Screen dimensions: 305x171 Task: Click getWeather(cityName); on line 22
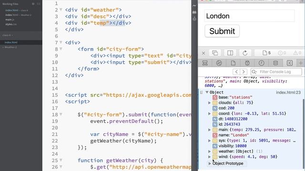[x=123, y=141]
